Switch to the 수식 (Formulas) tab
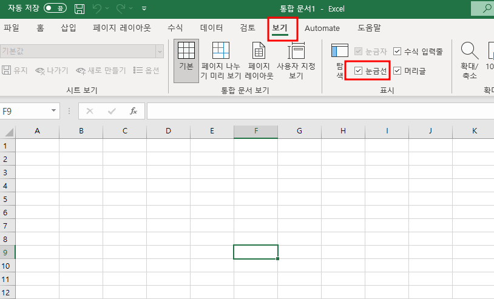Viewport: 494px width, 299px height. [x=175, y=28]
